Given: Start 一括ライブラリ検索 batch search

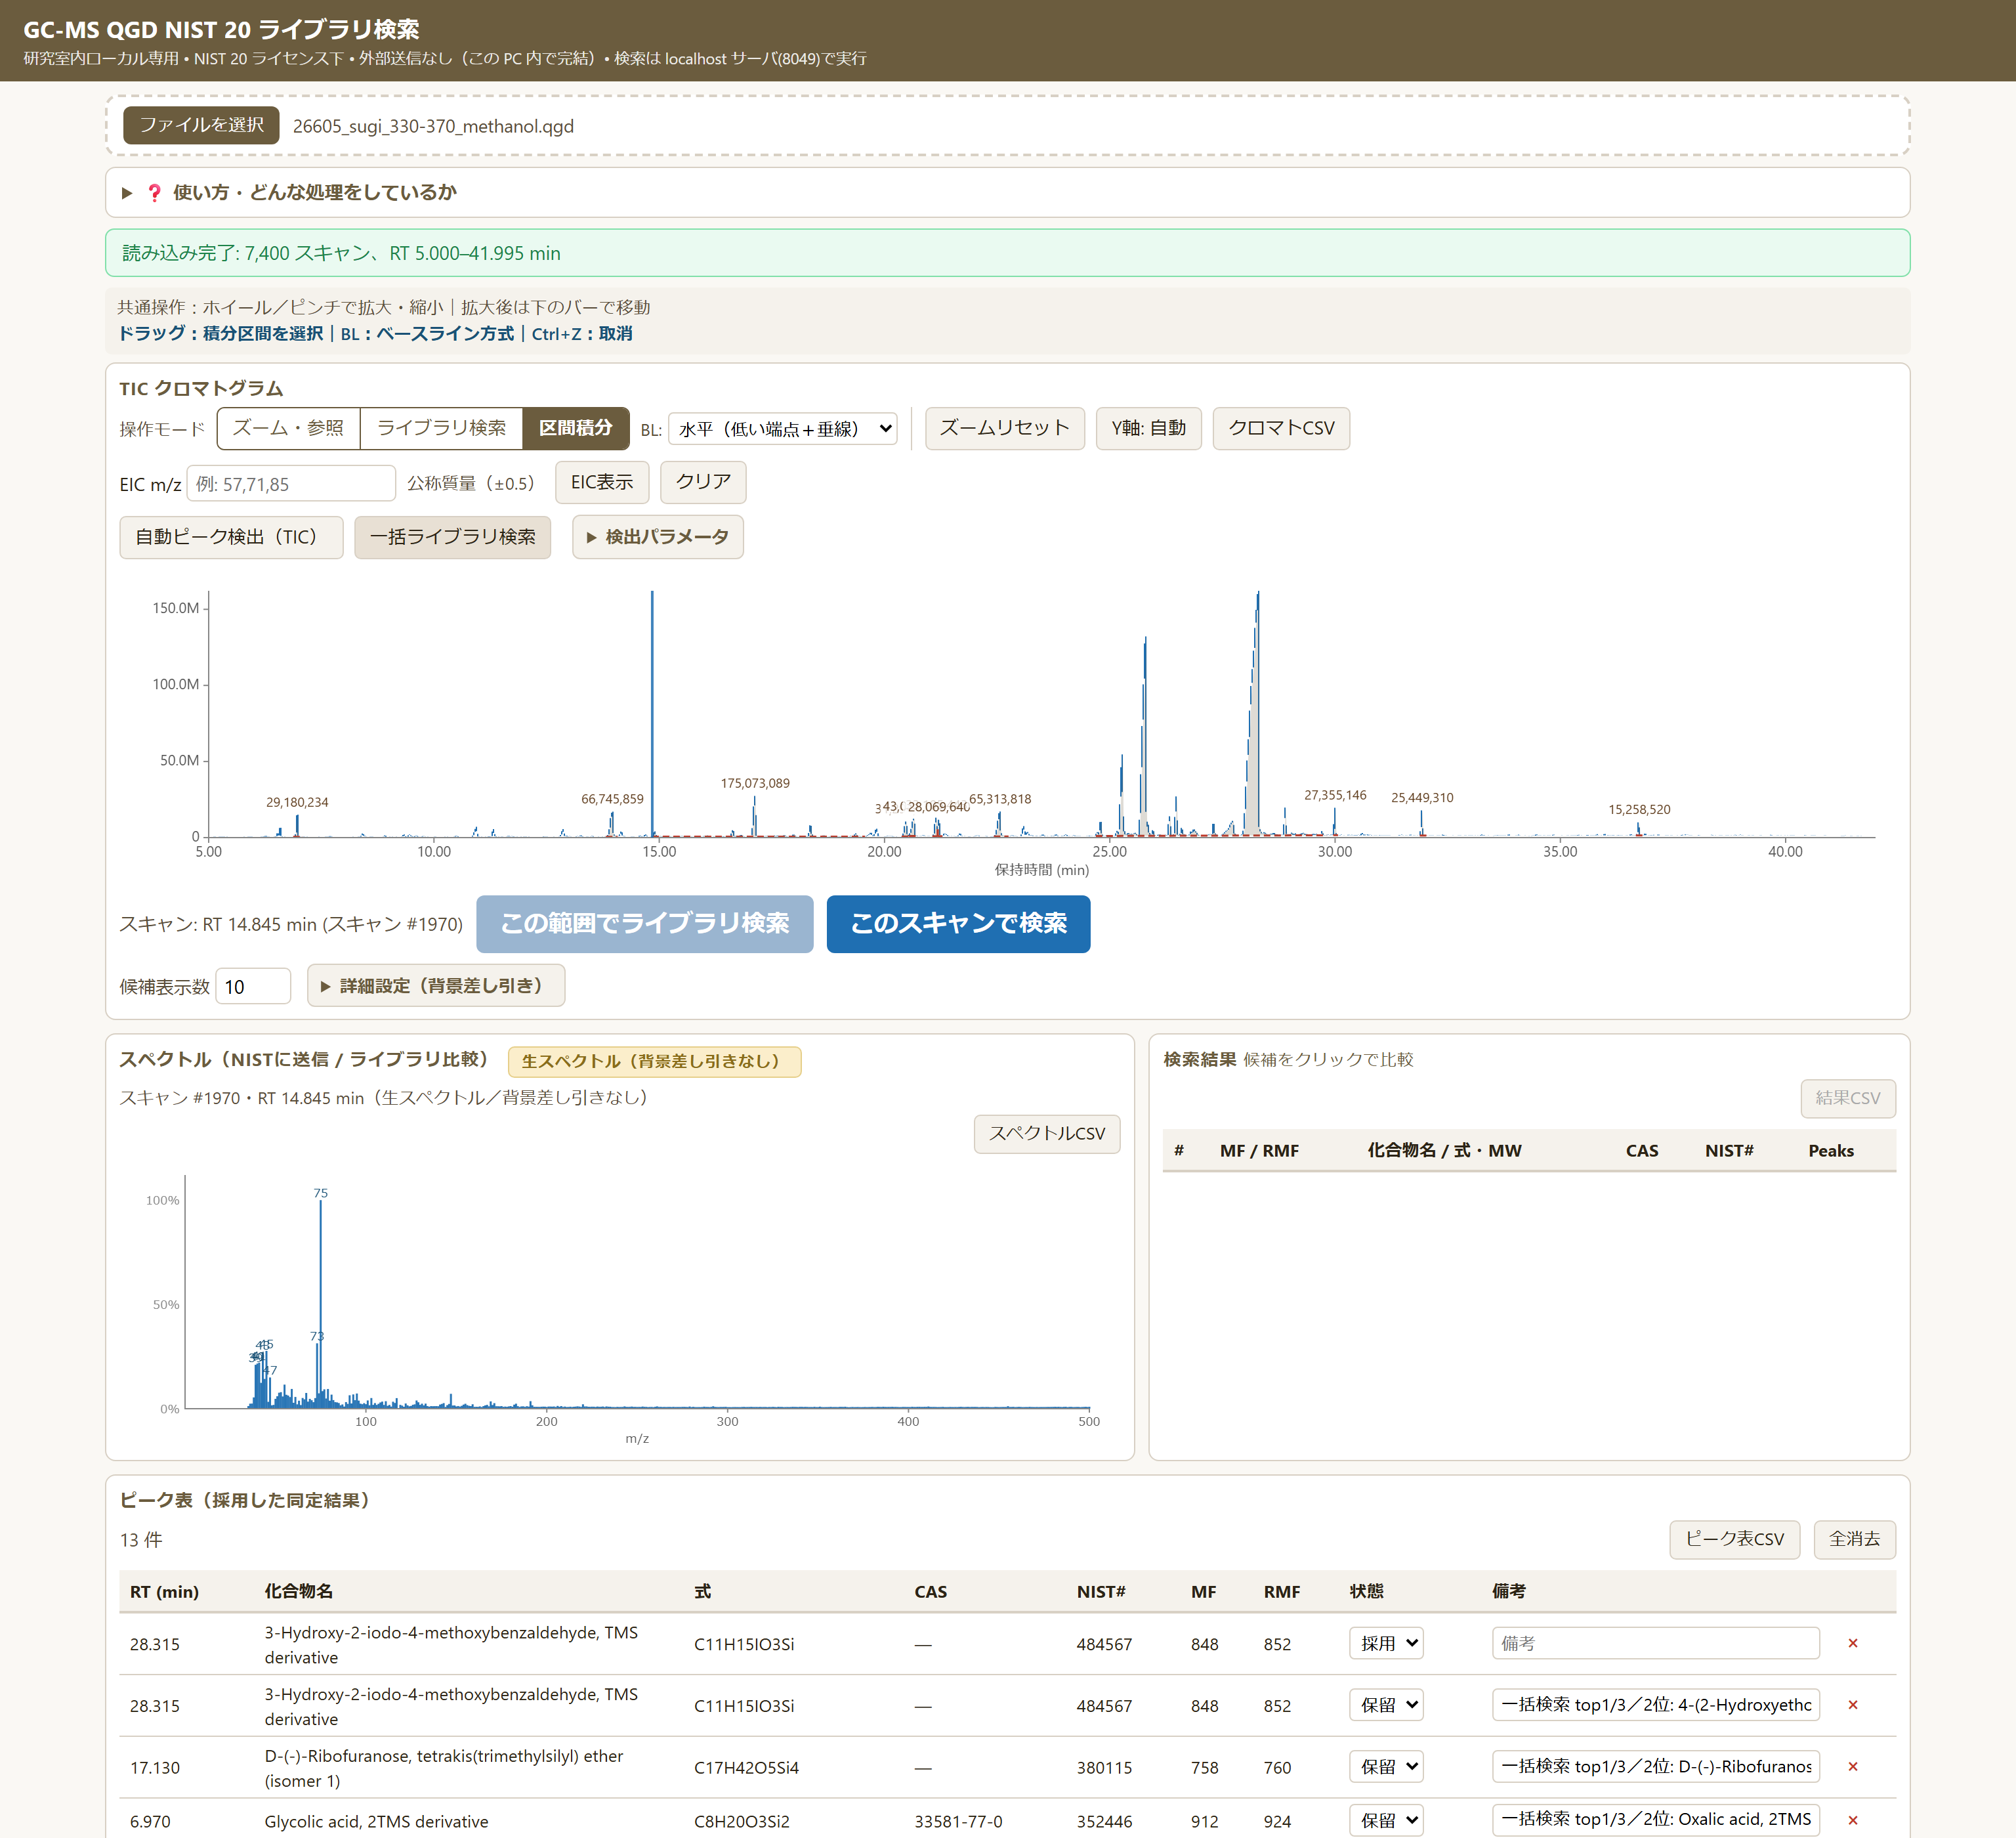Looking at the screenshot, I should tap(453, 537).
